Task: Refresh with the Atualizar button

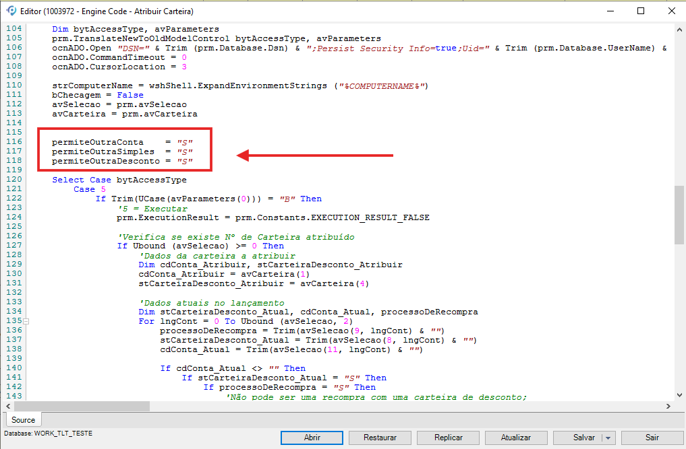Action: point(516,438)
